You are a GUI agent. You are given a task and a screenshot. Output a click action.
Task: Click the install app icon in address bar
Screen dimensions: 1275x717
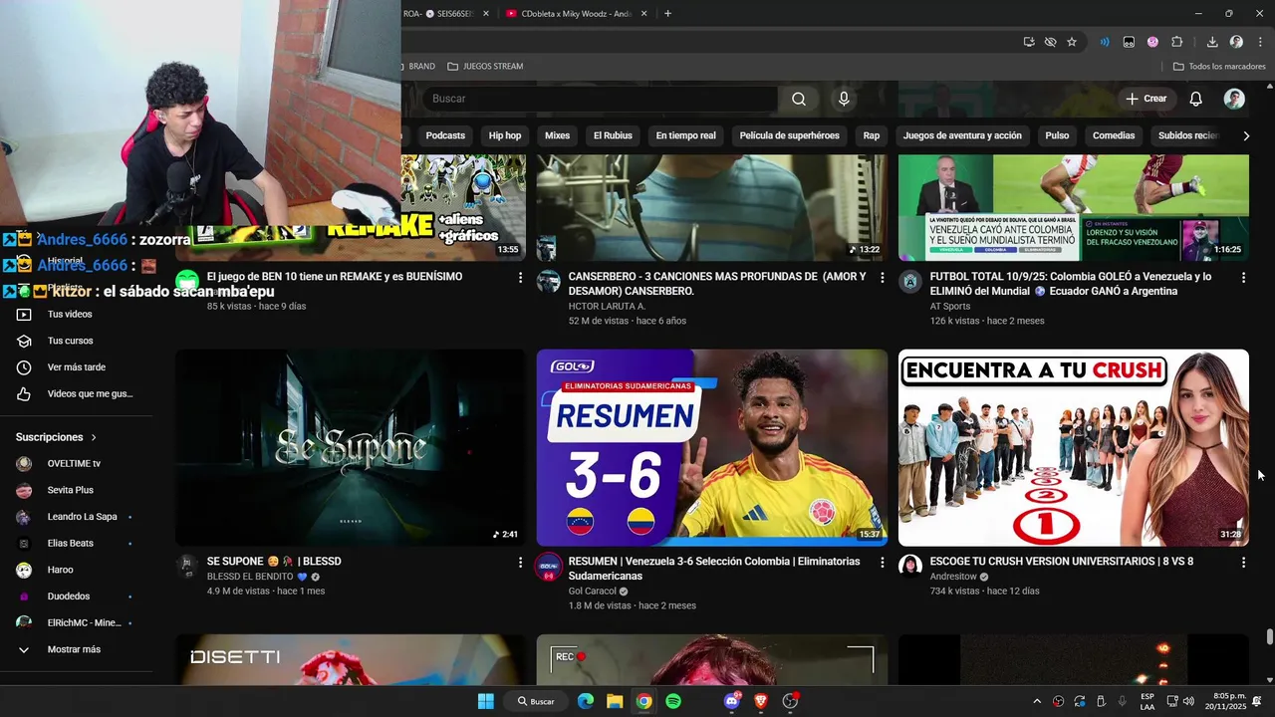(x=1029, y=42)
